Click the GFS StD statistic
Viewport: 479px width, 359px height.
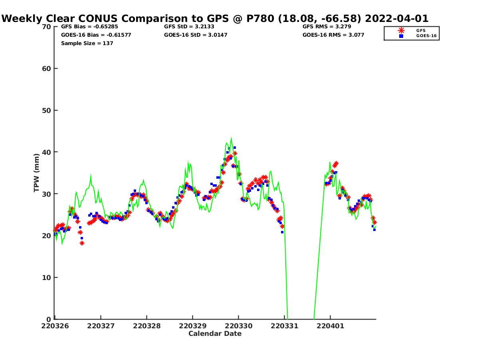click(189, 27)
